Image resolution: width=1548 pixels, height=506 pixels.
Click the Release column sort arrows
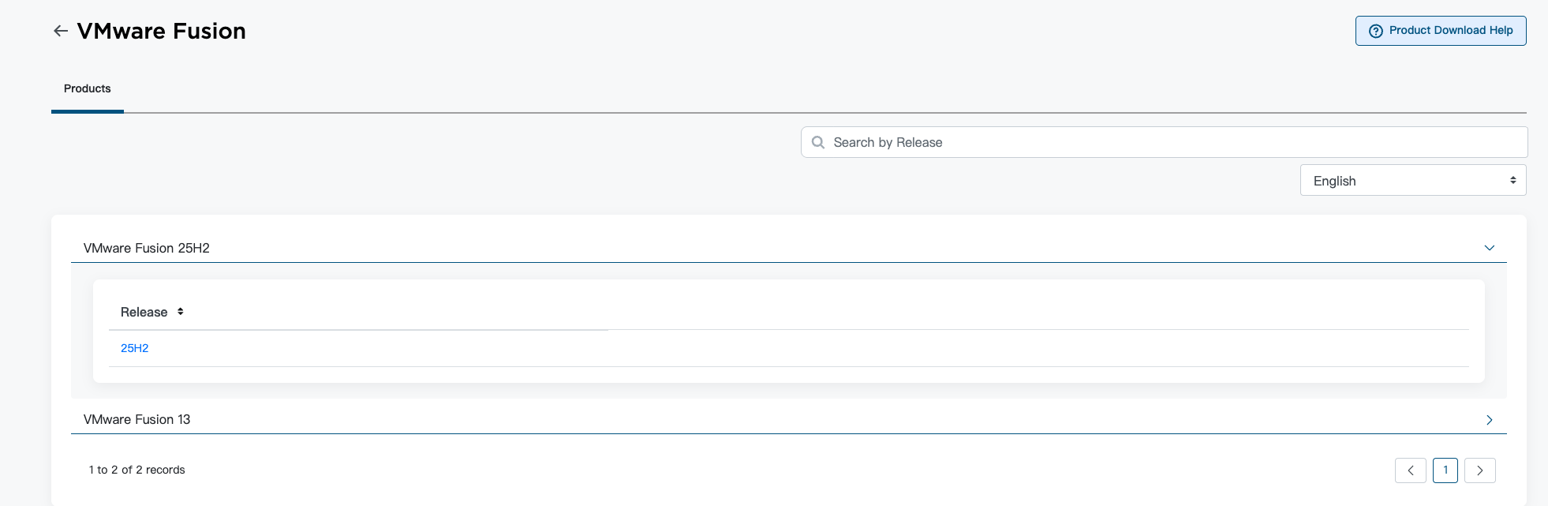(181, 312)
